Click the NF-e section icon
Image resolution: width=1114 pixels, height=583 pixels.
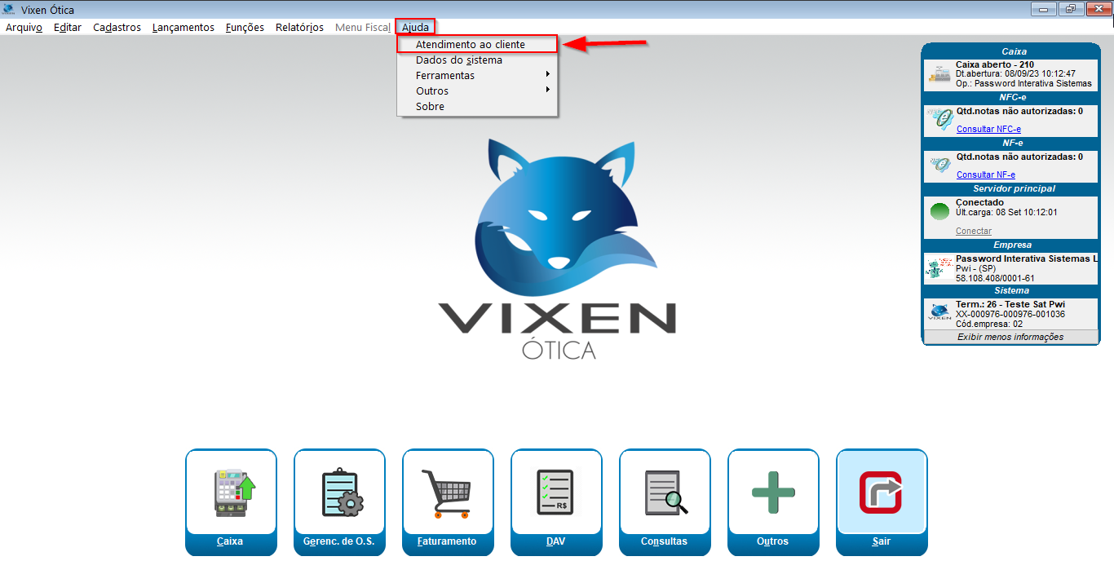click(939, 166)
